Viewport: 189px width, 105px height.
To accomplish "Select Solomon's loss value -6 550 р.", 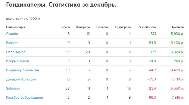I will point(177,89).
